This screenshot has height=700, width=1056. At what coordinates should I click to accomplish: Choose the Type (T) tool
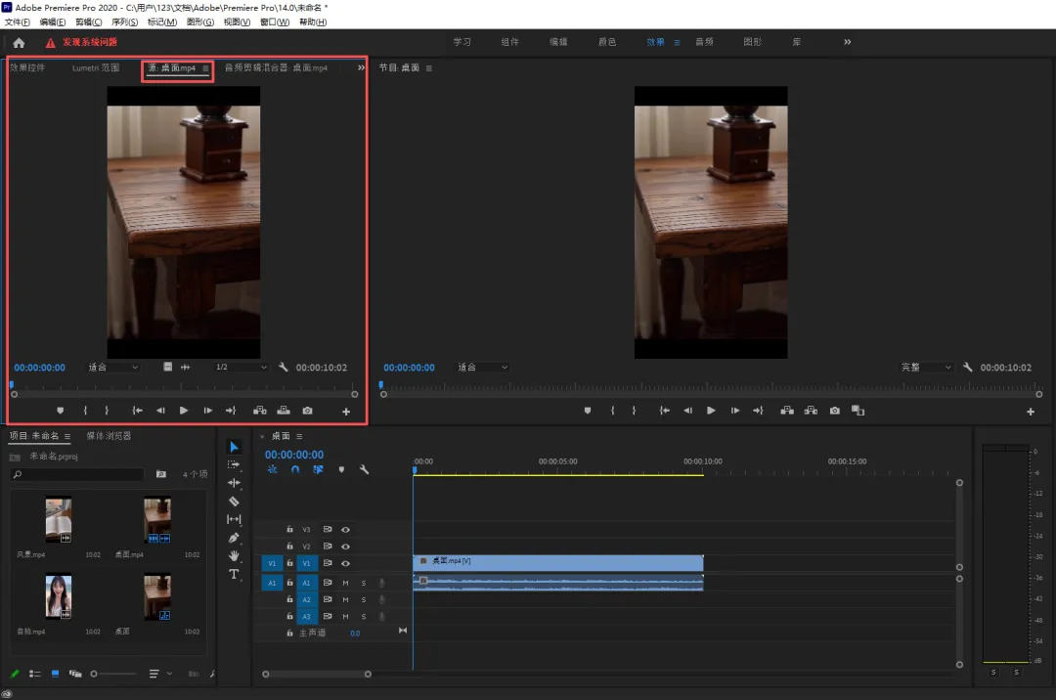pos(234,574)
